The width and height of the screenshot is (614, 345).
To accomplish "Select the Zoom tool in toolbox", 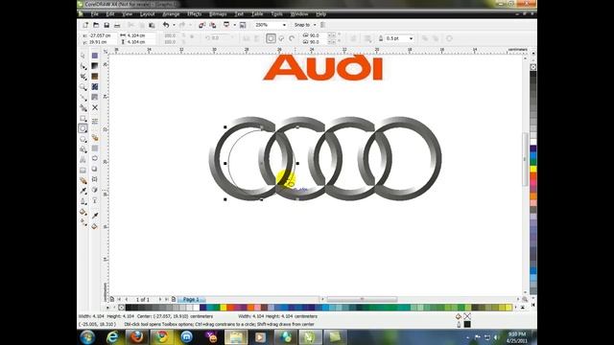I will tap(83, 87).
